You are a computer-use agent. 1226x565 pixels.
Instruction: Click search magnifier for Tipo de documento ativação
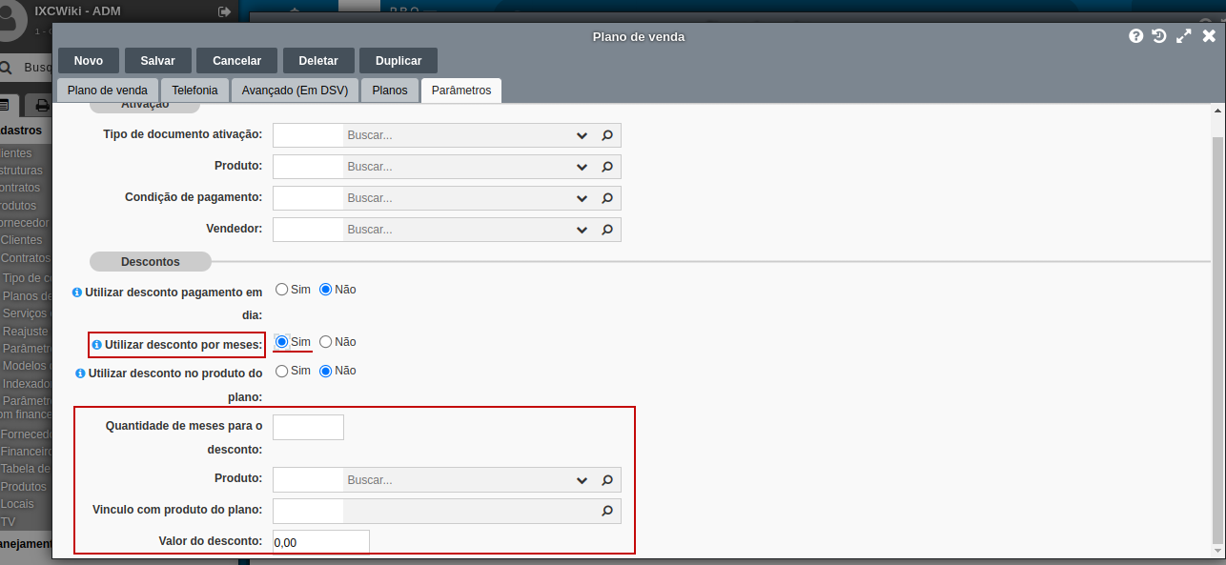coord(606,135)
